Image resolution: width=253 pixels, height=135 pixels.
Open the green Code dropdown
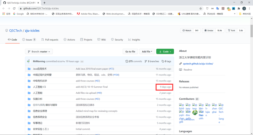(x=165, y=51)
